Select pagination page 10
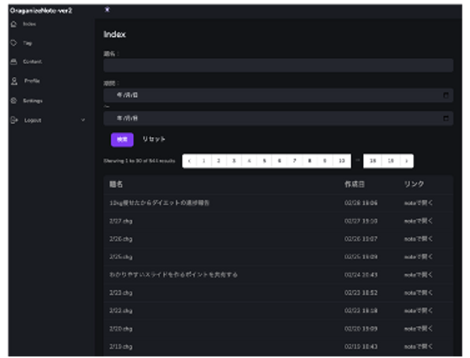 (x=341, y=161)
